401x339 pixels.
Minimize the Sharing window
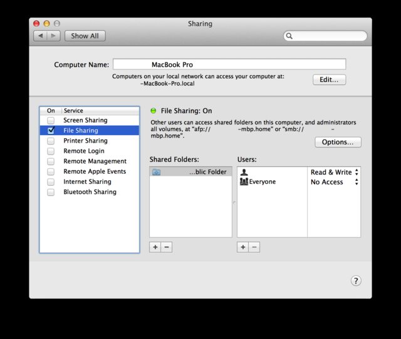coord(46,24)
